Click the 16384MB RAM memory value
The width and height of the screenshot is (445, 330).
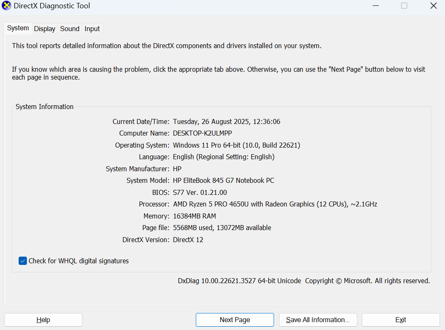[x=194, y=216]
